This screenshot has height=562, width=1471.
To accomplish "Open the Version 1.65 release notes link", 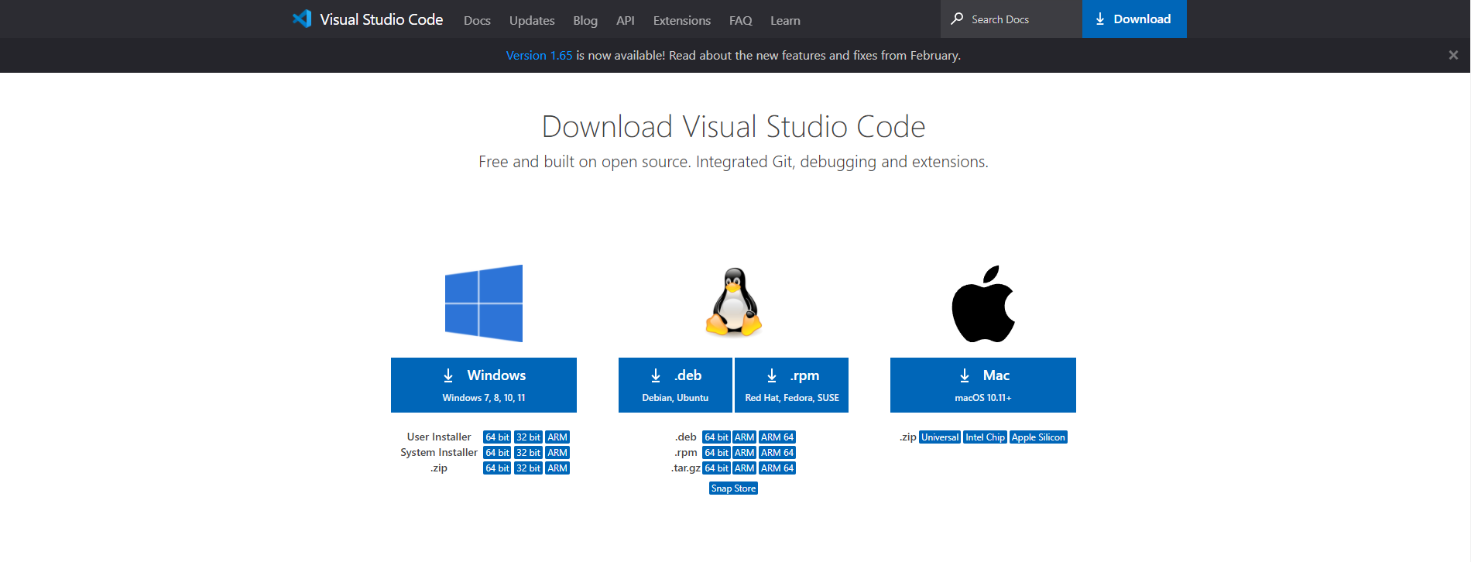I will (540, 55).
